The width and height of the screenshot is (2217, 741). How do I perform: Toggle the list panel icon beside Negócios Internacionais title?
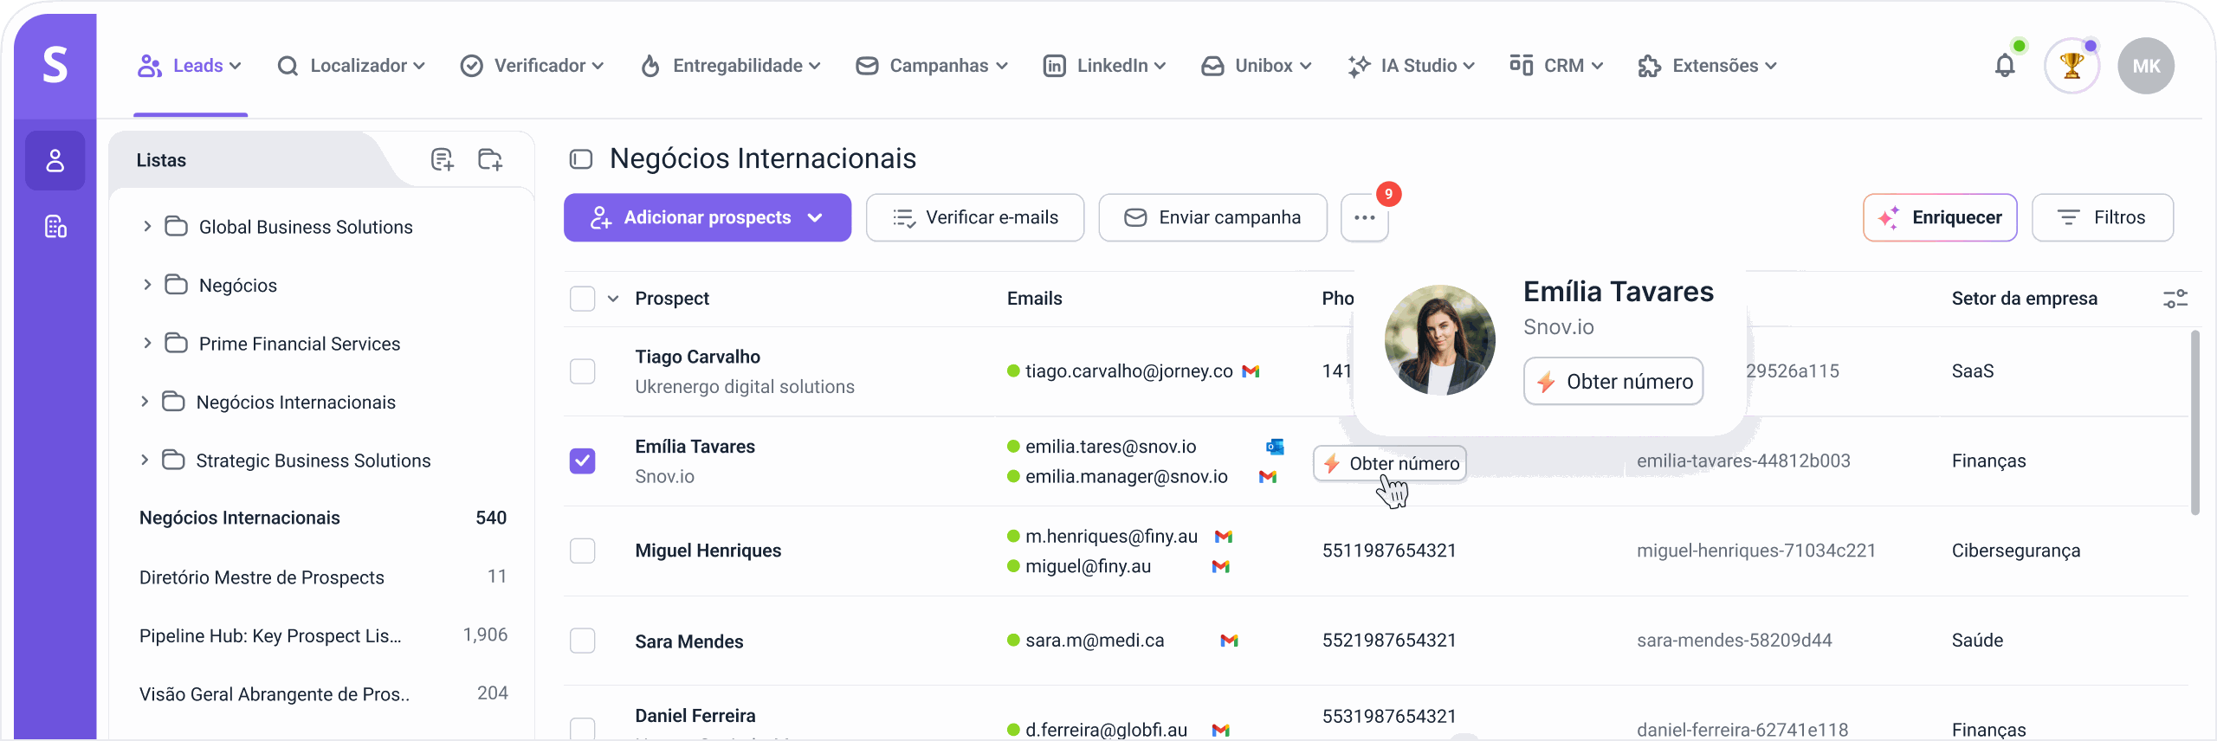tap(580, 159)
